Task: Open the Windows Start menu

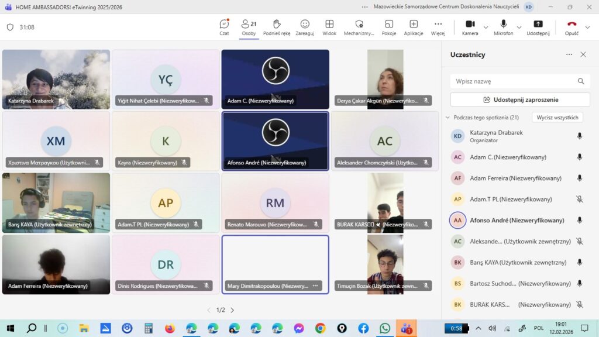Action: click(x=11, y=328)
